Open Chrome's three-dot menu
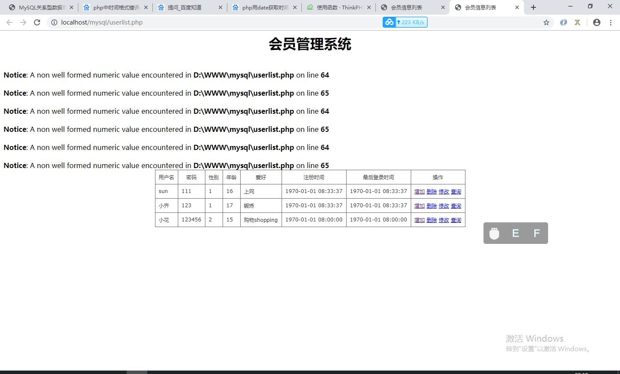The image size is (620, 374). pyautogui.click(x=611, y=22)
